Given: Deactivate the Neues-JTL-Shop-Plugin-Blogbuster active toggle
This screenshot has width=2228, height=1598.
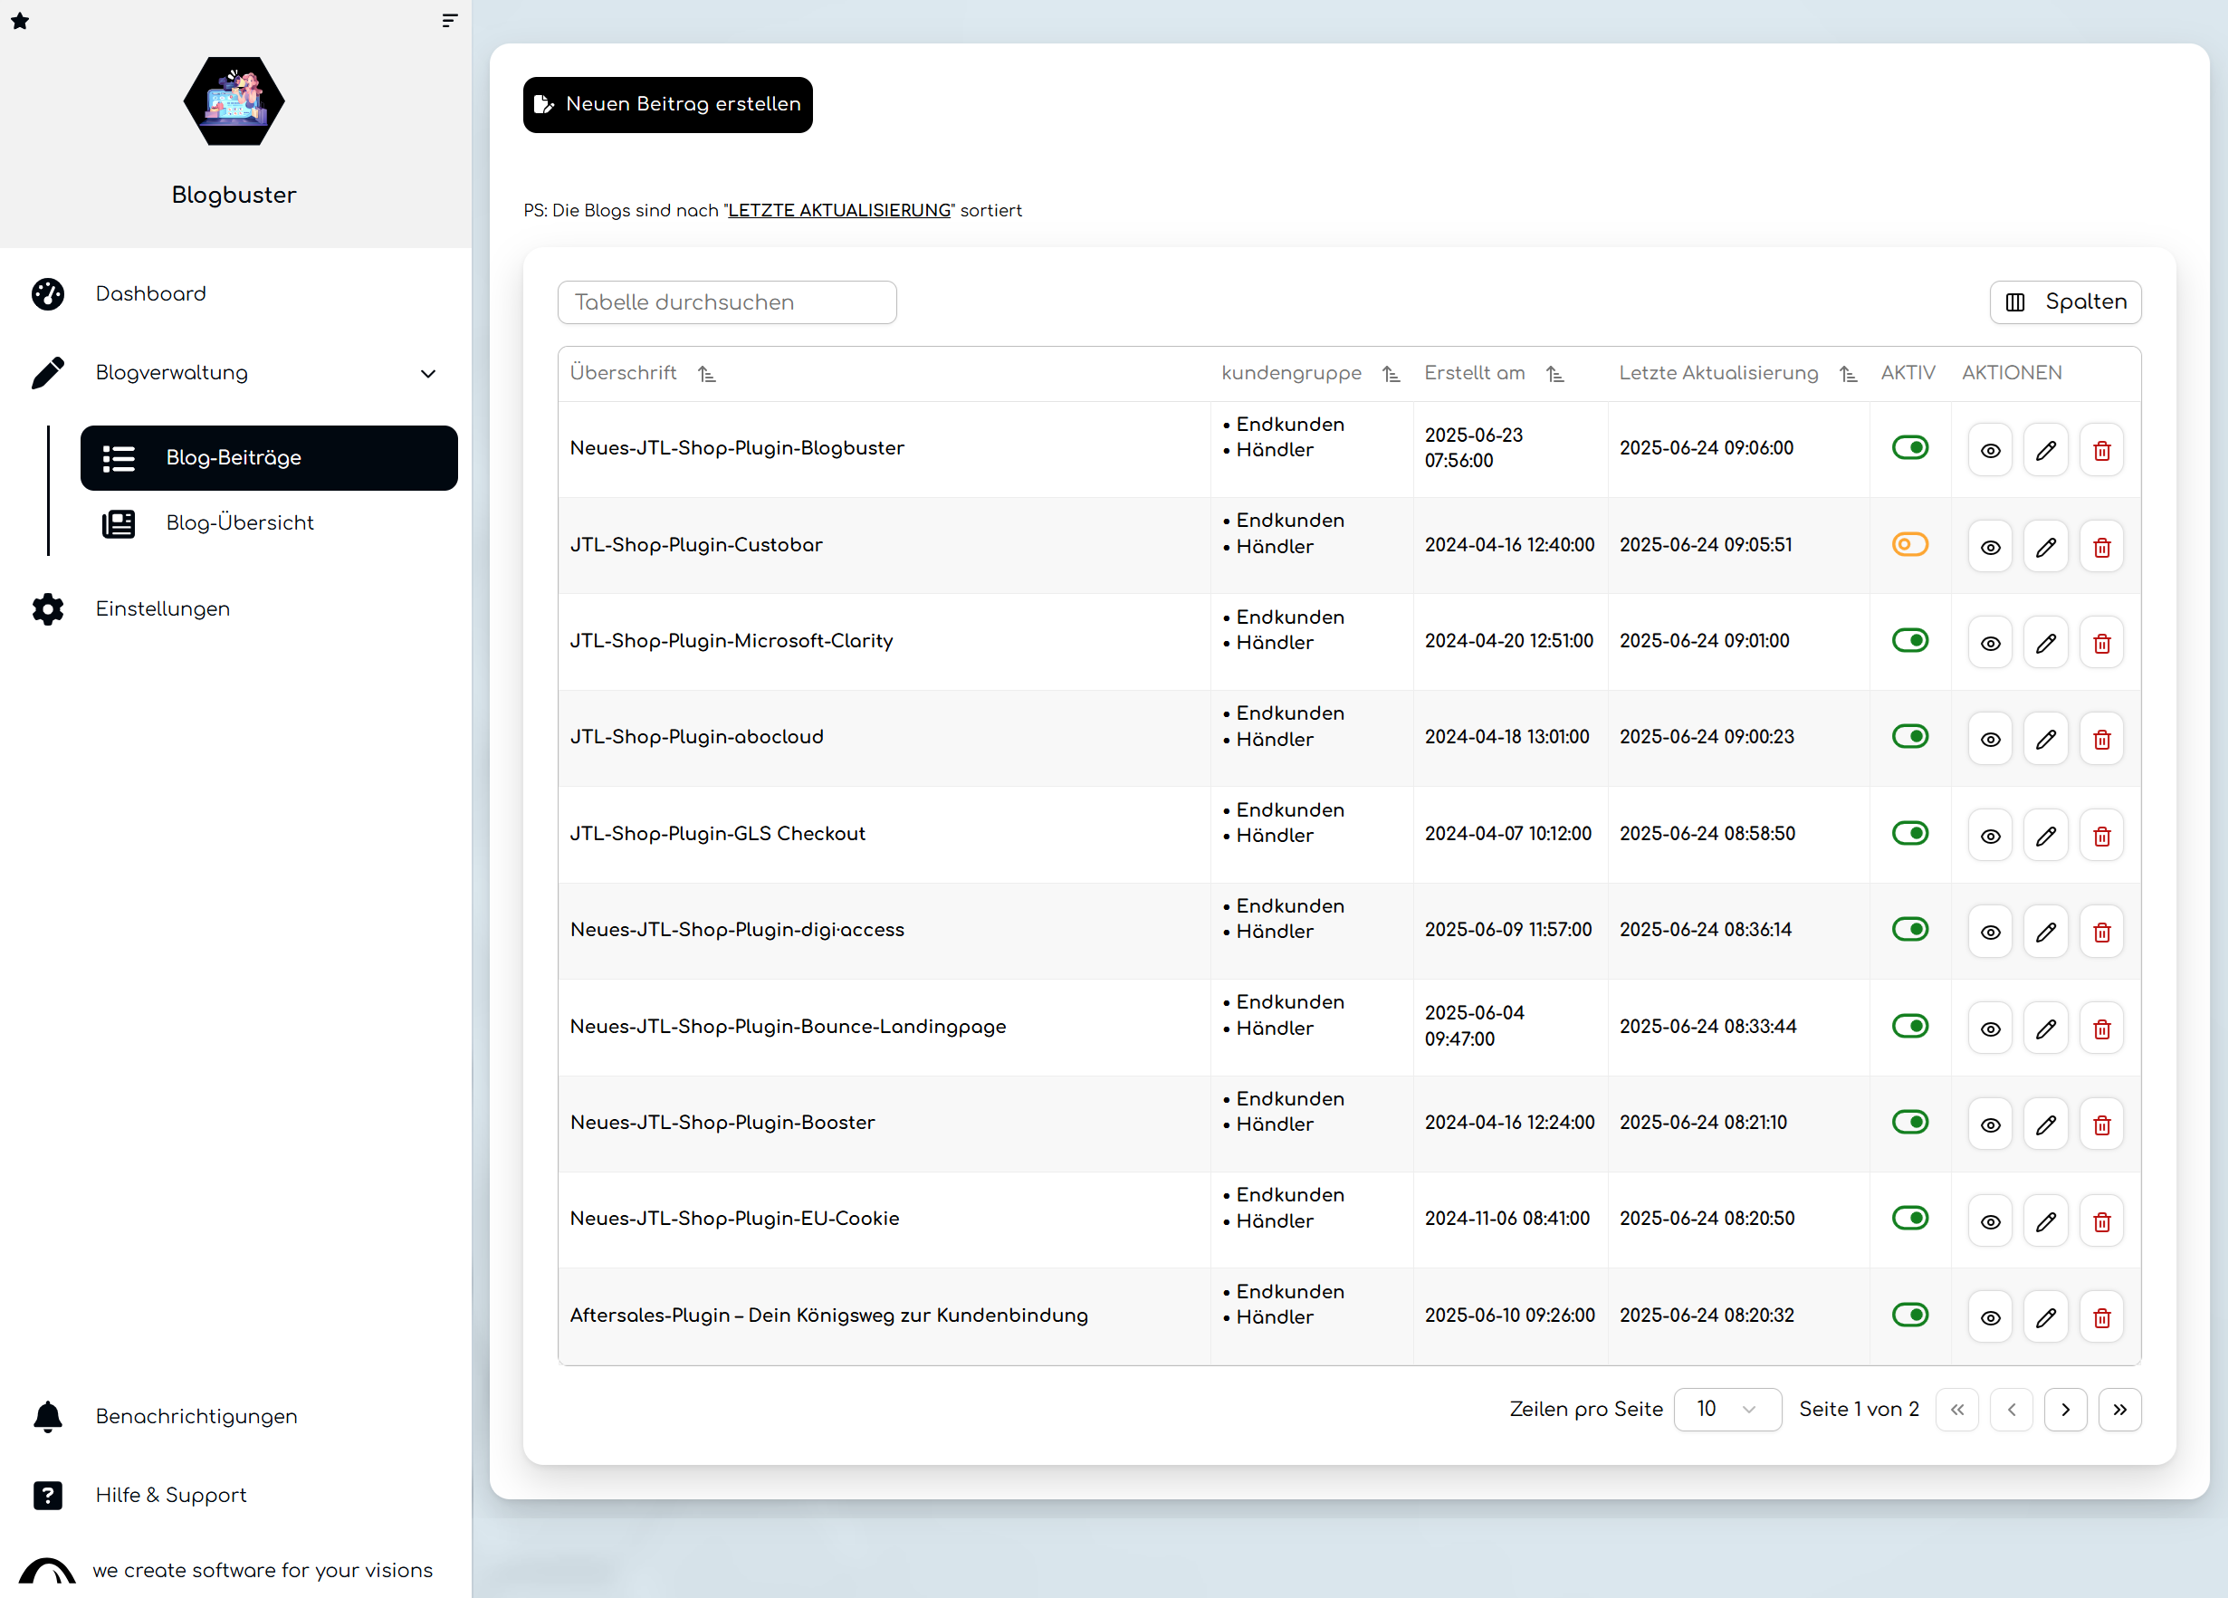Looking at the screenshot, I should tap(1909, 448).
